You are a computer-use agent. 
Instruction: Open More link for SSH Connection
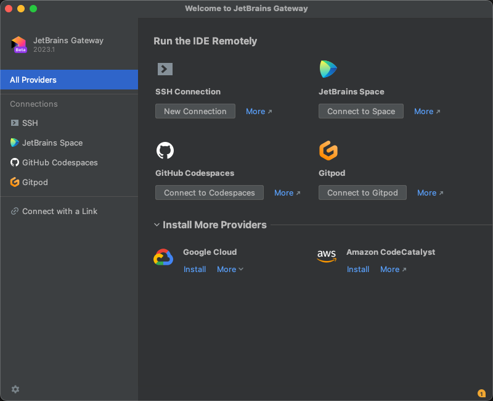(x=259, y=112)
